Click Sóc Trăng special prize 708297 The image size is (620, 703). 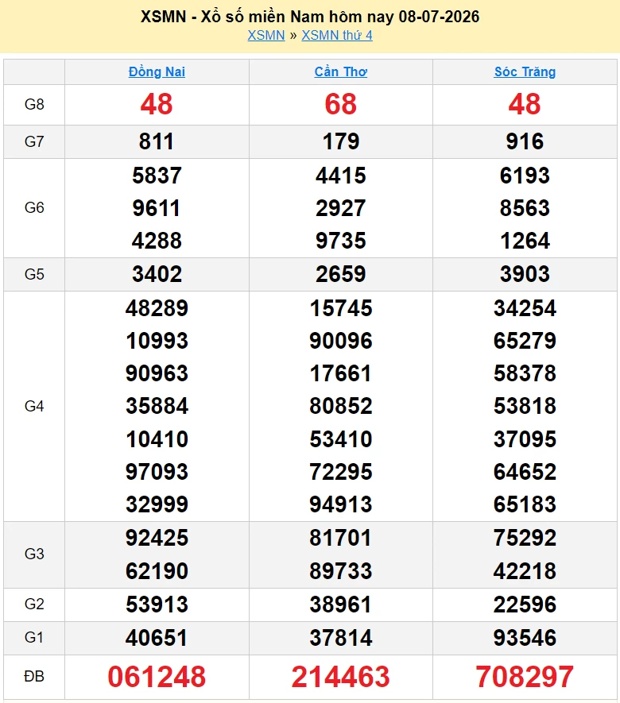point(525,677)
